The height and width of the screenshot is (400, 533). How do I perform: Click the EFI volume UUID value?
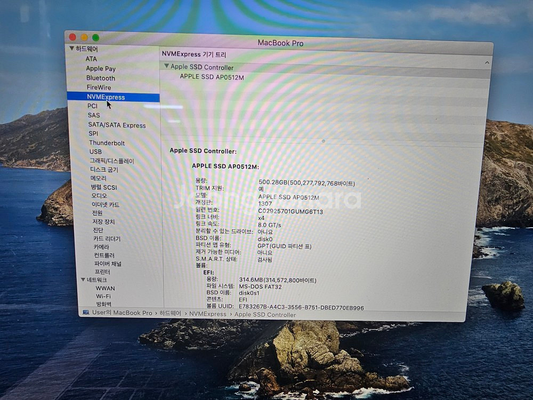301,307
